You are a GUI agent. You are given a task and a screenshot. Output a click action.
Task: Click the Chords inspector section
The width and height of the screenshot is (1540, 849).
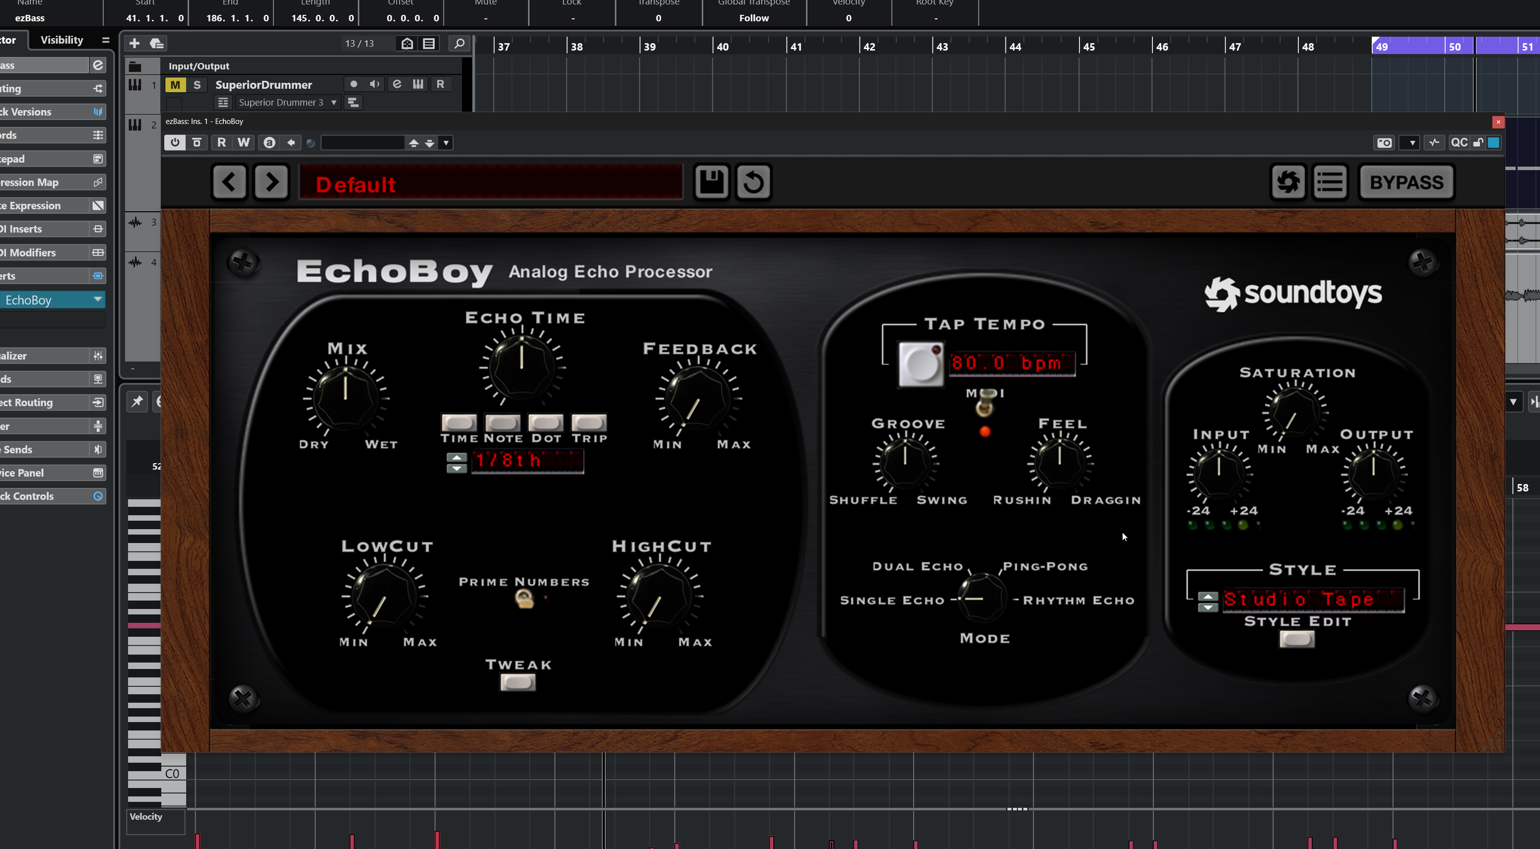coord(53,135)
